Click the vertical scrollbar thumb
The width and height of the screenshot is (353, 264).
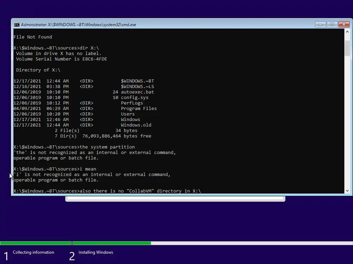coord(347,48)
